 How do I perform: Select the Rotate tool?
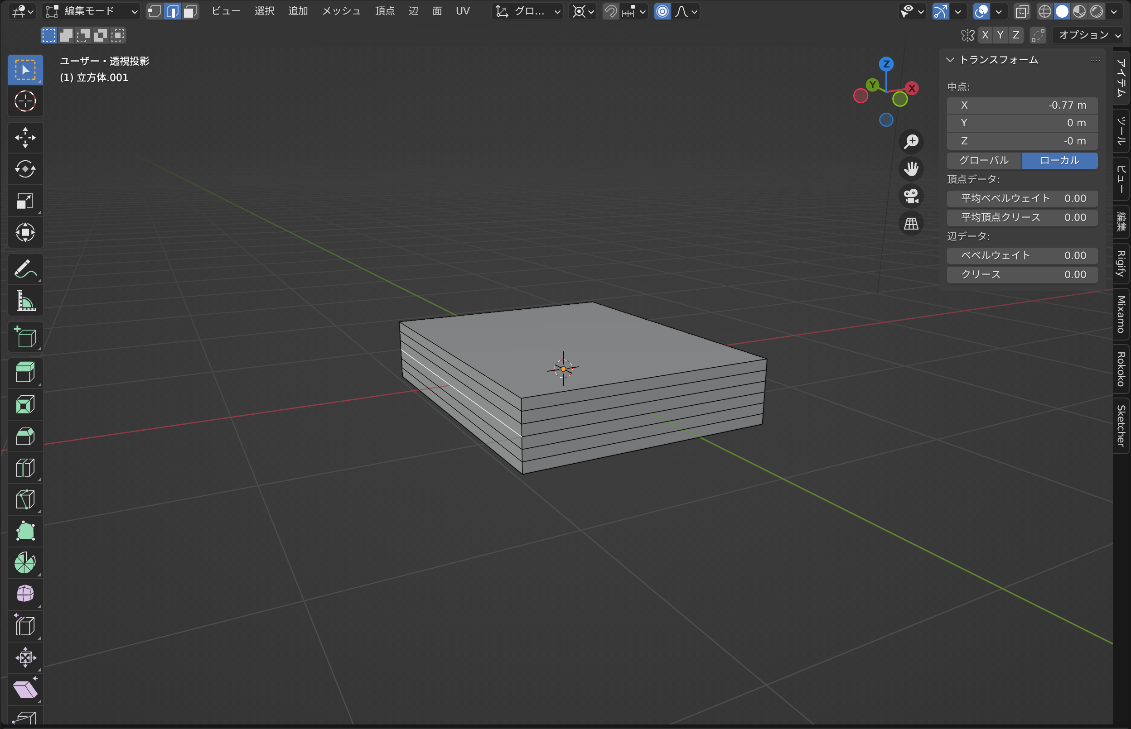coord(25,169)
